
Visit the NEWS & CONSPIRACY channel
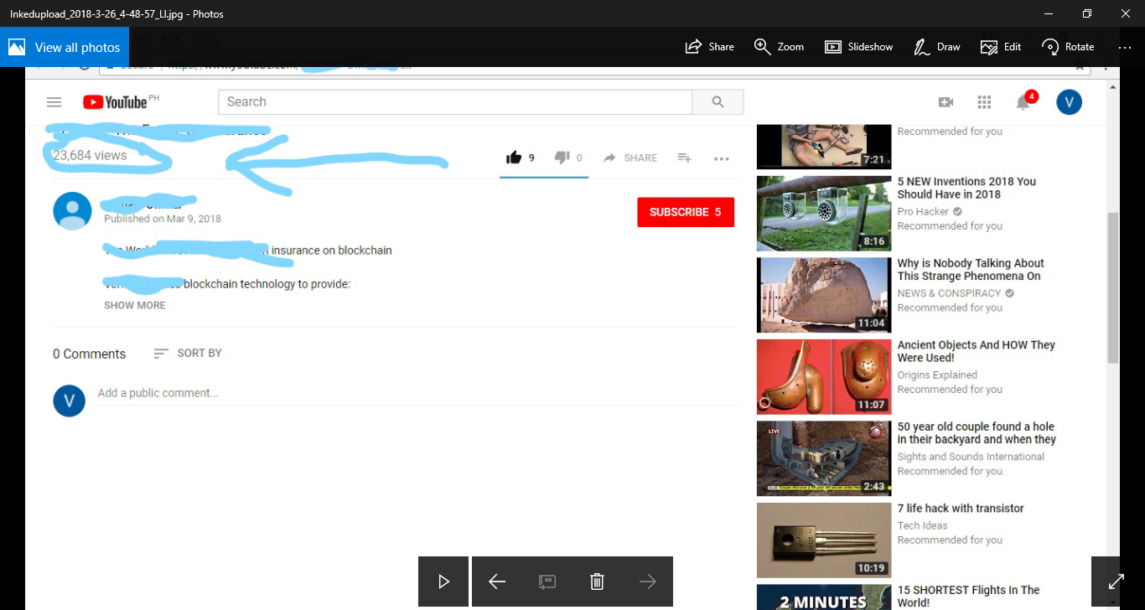point(950,293)
